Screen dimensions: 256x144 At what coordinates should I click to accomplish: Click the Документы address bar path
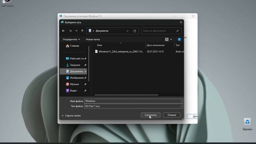(102, 31)
